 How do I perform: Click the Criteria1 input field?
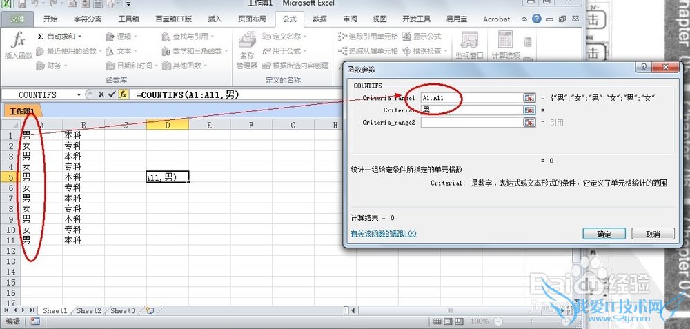tap(471, 110)
